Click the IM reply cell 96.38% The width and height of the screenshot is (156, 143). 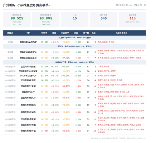point(66,80)
